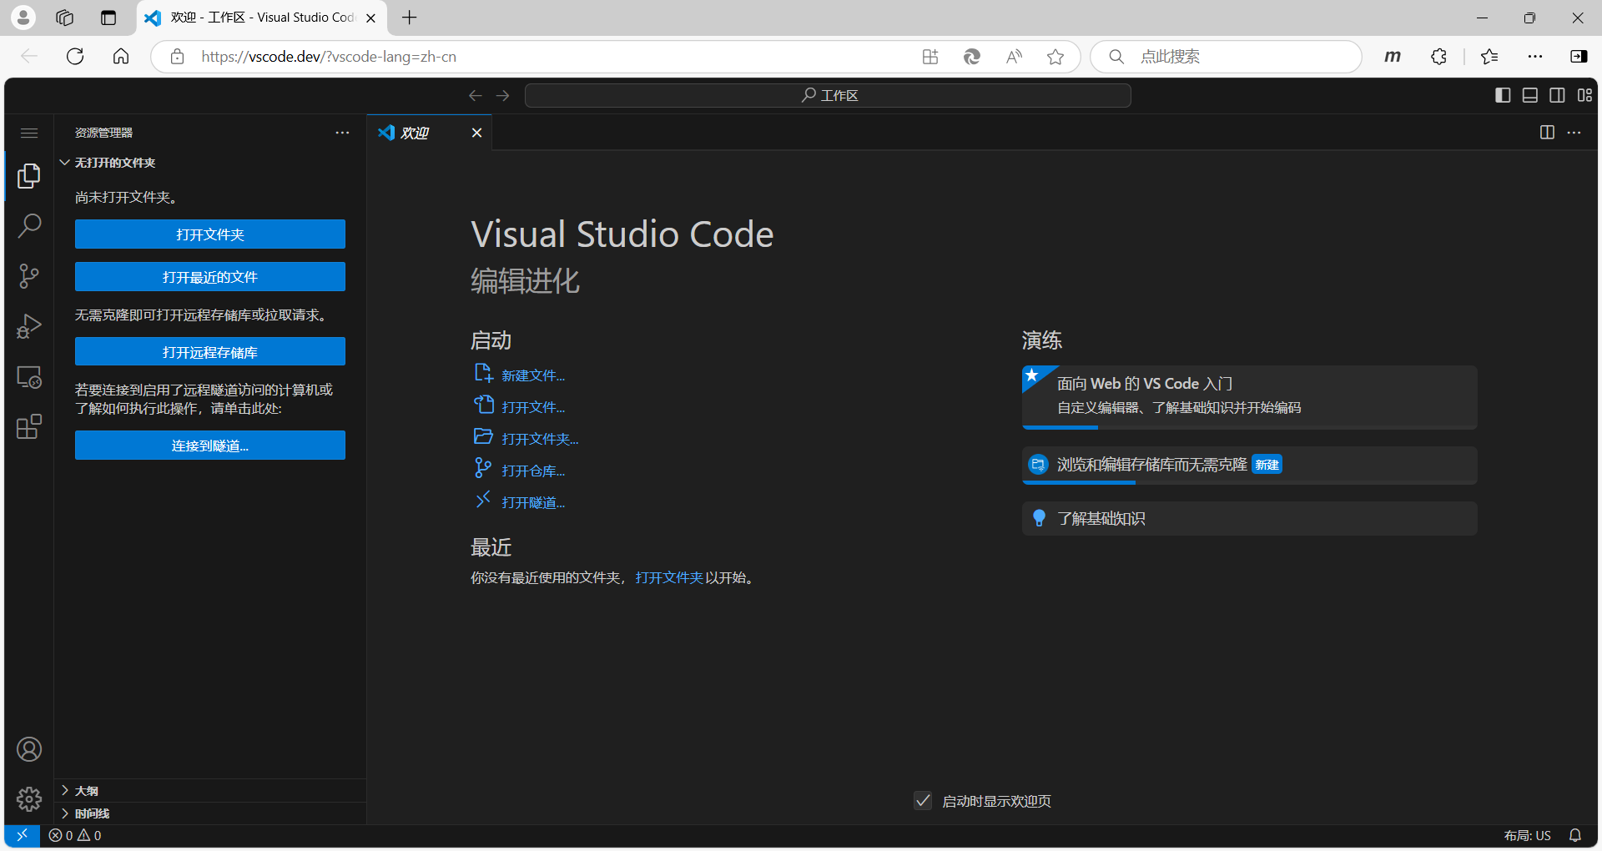The width and height of the screenshot is (1602, 851).
Task: Toggle the primary side bar
Action: coord(1503,95)
